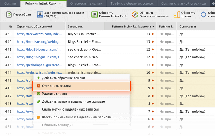This screenshot has height=136, width=215.
Task: Select Снять метки с выделенных записей
Action: coord(82,109)
